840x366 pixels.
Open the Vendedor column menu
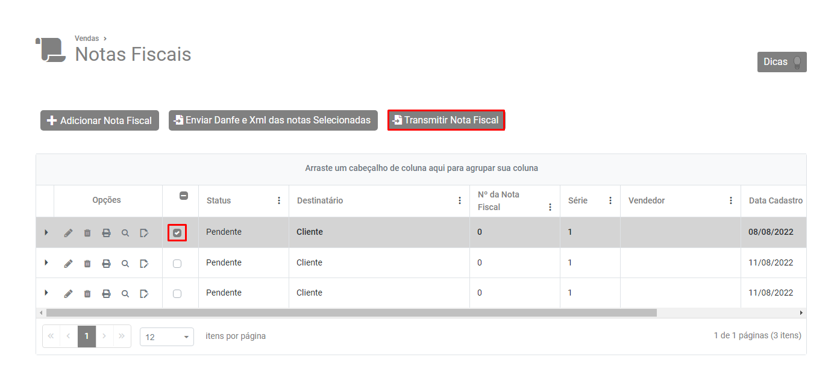tap(731, 200)
